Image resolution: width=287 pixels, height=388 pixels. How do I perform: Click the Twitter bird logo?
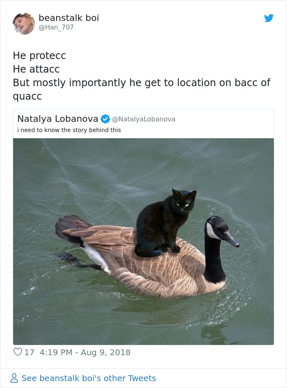point(269,18)
